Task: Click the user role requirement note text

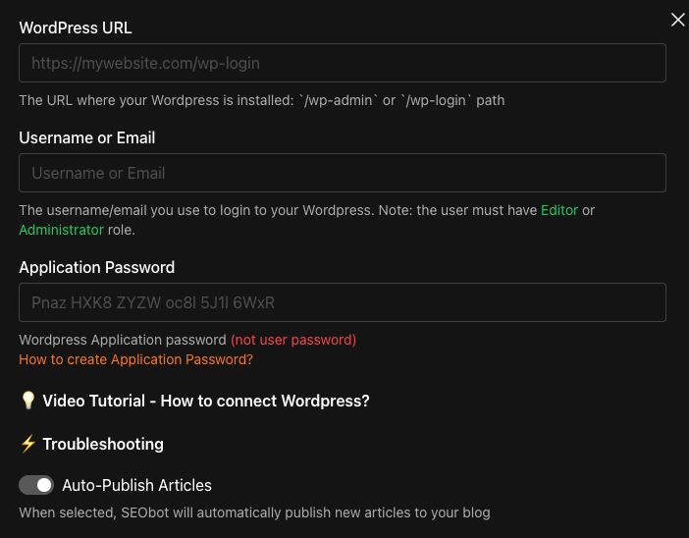Action: click(278, 210)
